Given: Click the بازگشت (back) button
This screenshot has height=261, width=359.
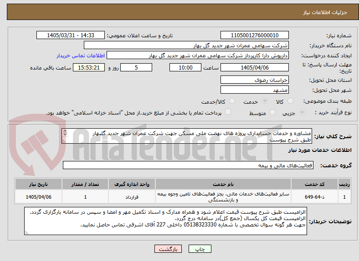Looking at the screenshot, I should [168, 249].
